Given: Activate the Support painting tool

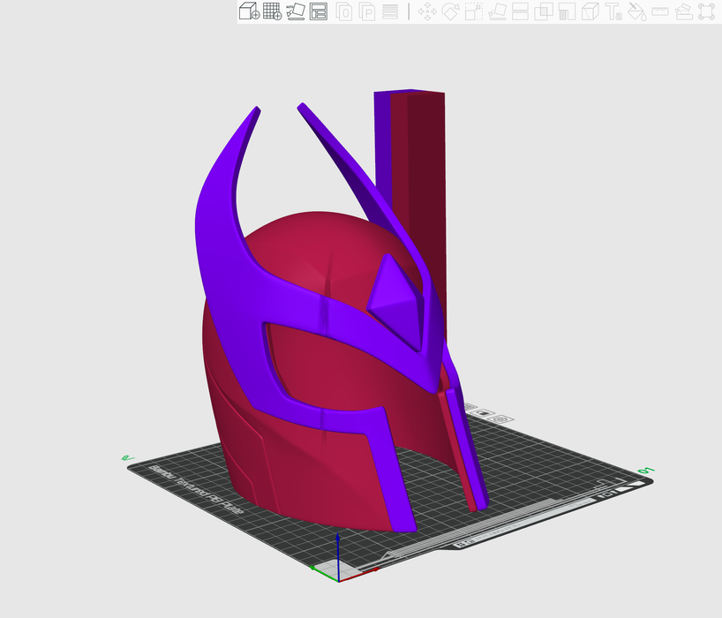Looking at the screenshot, I should 567,11.
